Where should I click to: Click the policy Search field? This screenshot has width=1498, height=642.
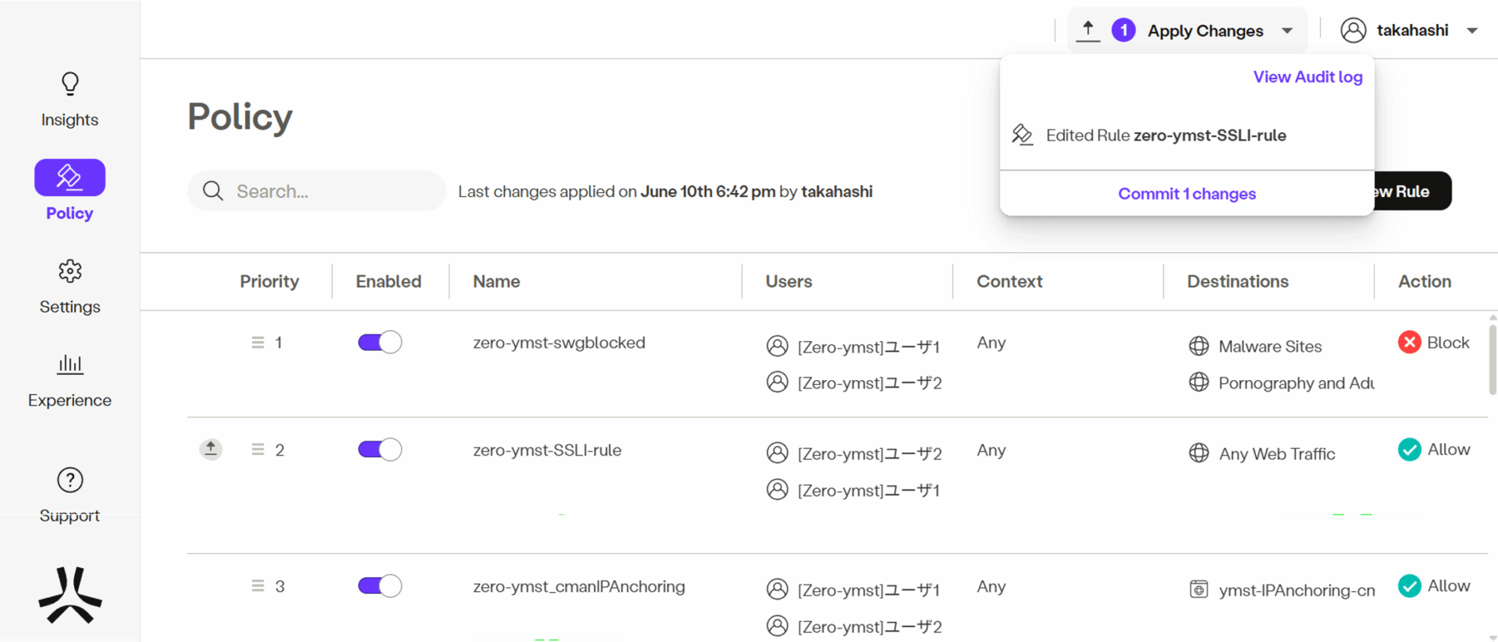pyautogui.click(x=318, y=192)
